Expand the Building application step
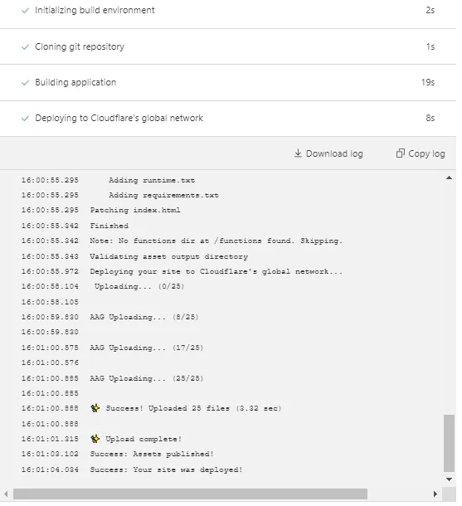This screenshot has width=462, height=506. click(x=228, y=83)
